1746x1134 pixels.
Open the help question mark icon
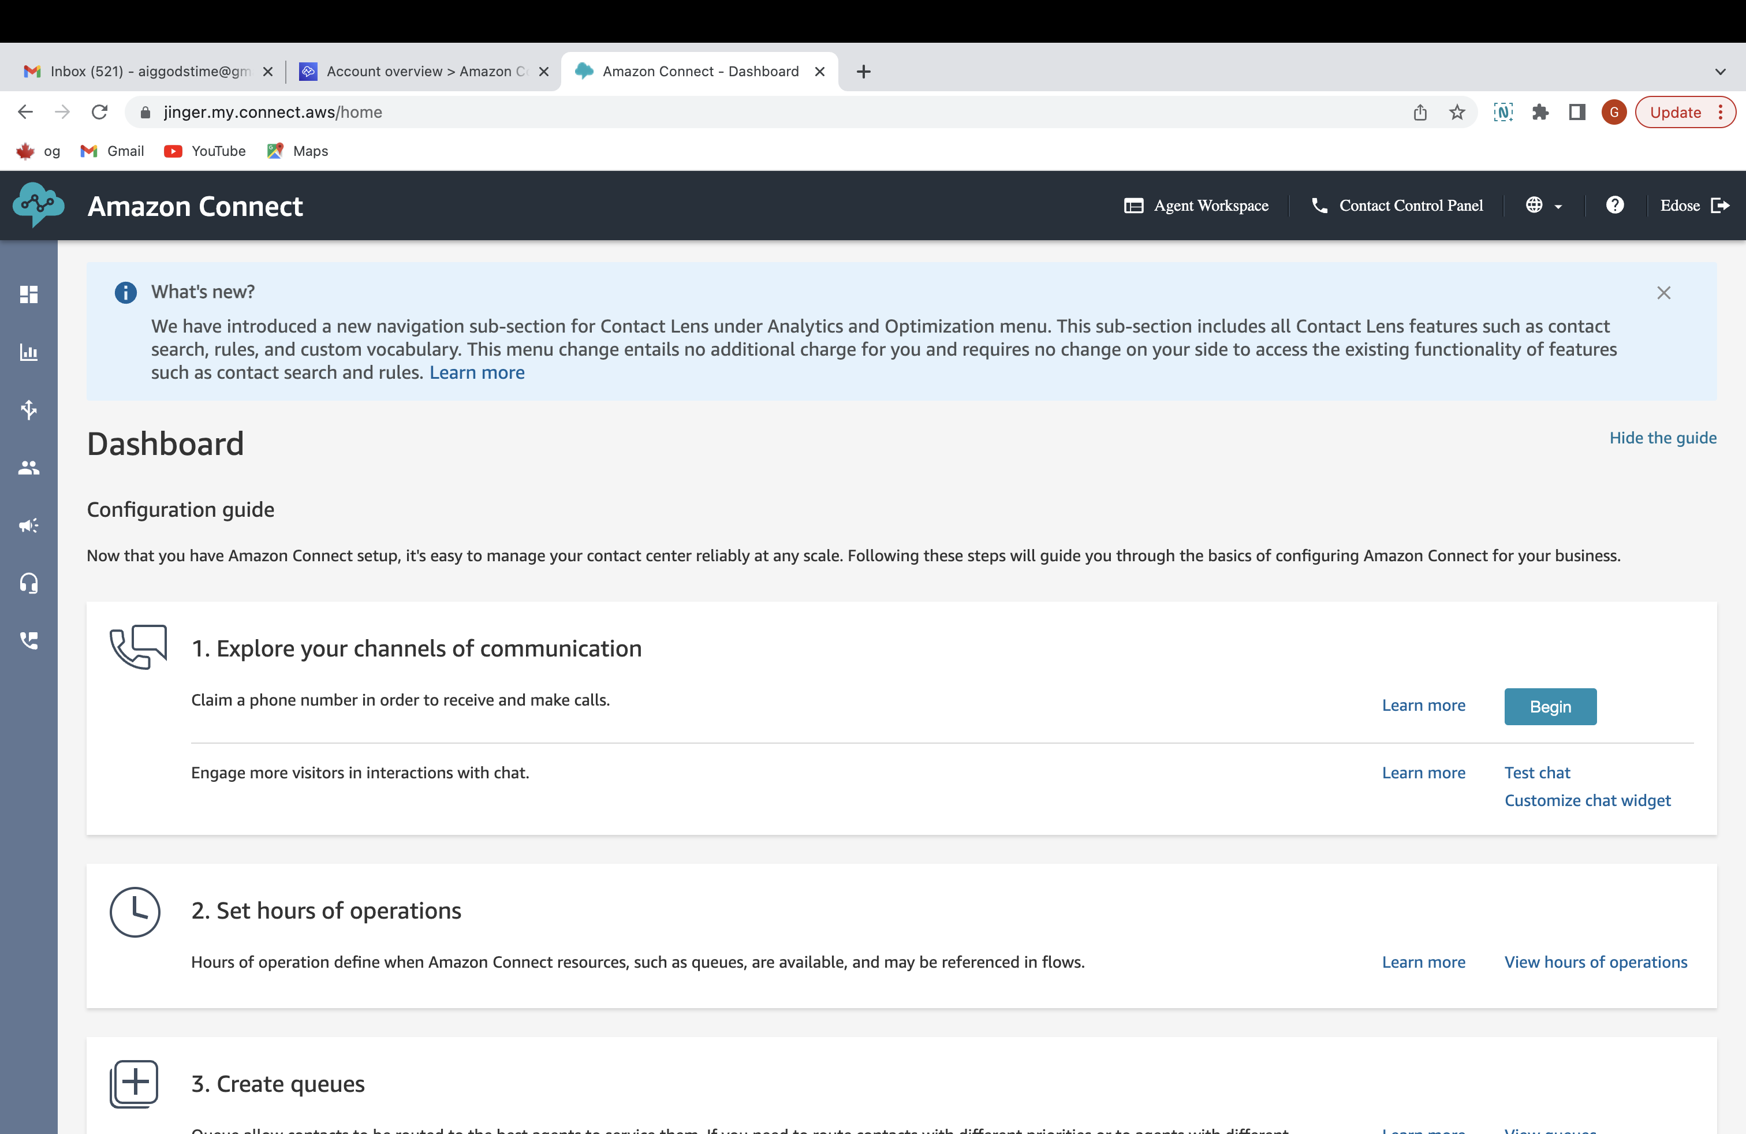pyautogui.click(x=1615, y=206)
